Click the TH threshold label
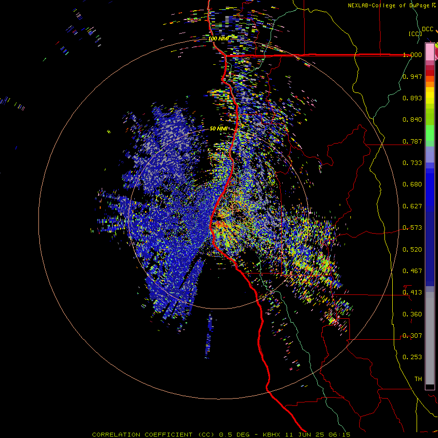This screenshot has height=438, width=438. click(x=418, y=379)
